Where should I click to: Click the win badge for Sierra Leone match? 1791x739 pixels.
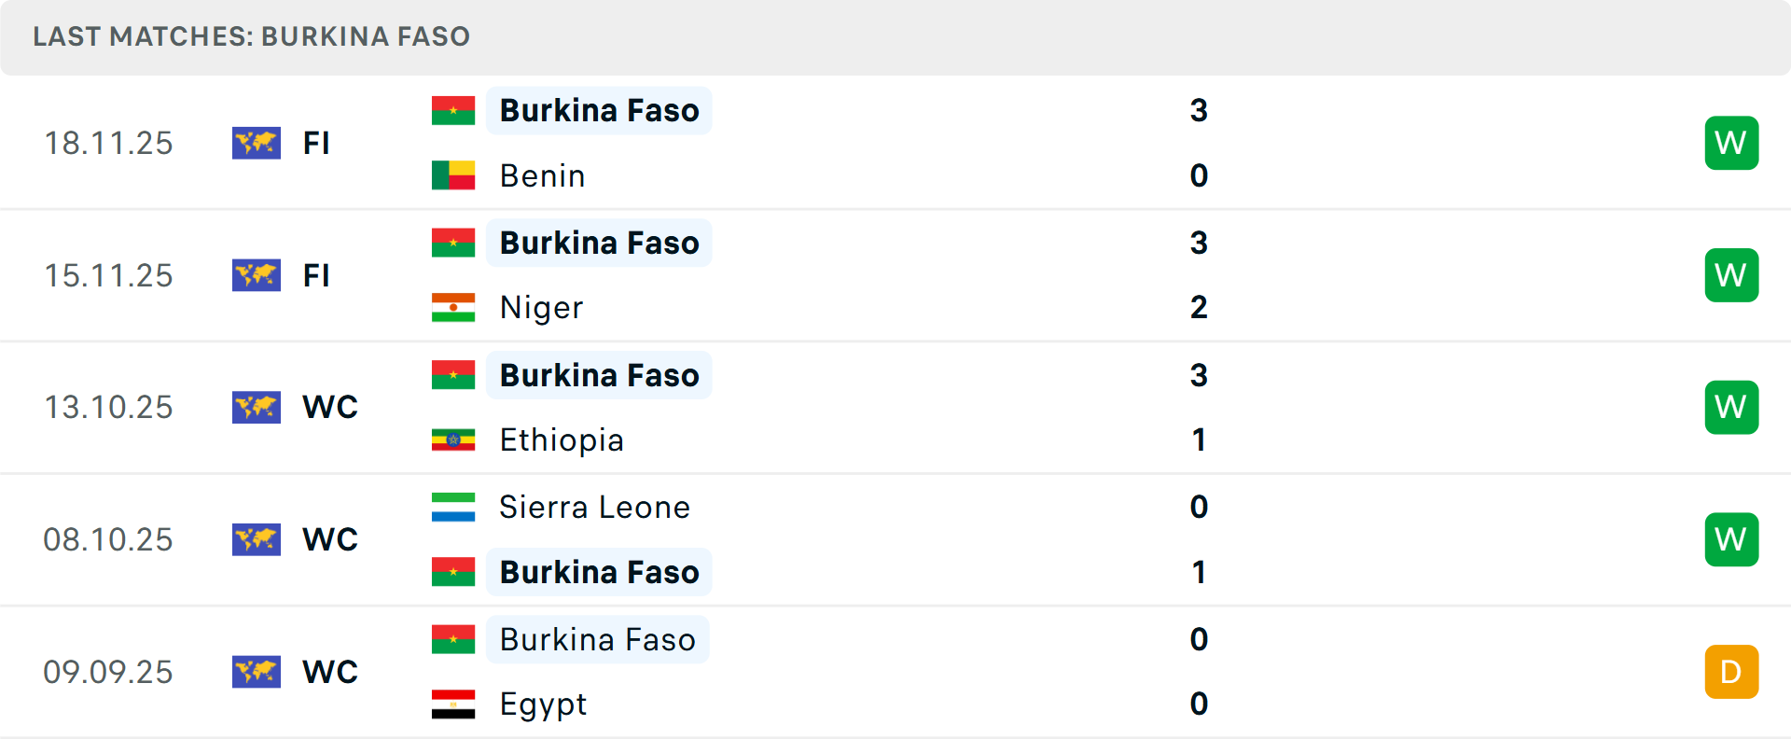click(x=1731, y=539)
